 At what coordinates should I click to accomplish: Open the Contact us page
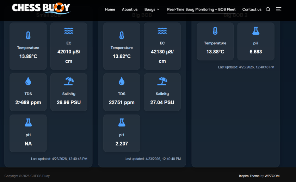(x=252, y=9)
